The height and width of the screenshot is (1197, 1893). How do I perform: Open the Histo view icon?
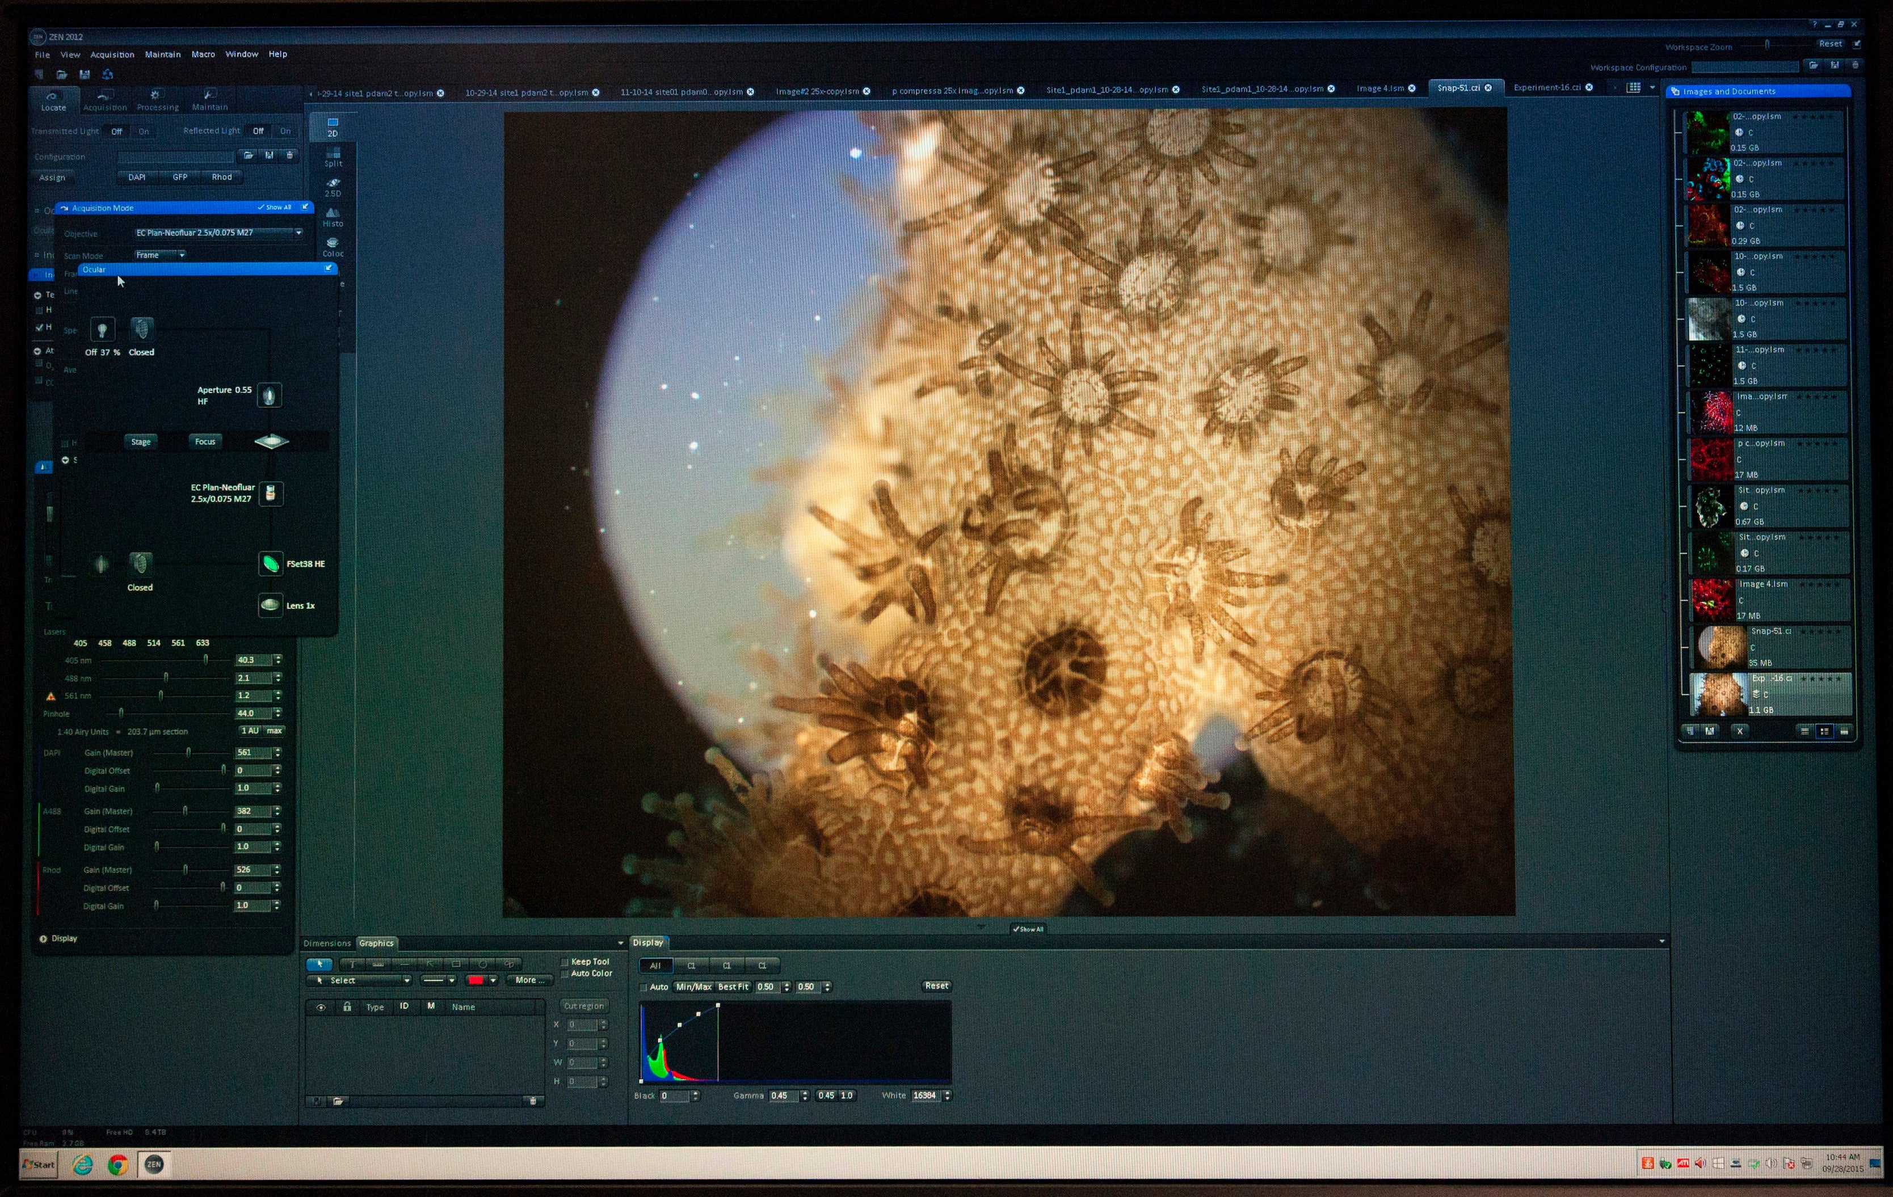pyautogui.click(x=333, y=217)
